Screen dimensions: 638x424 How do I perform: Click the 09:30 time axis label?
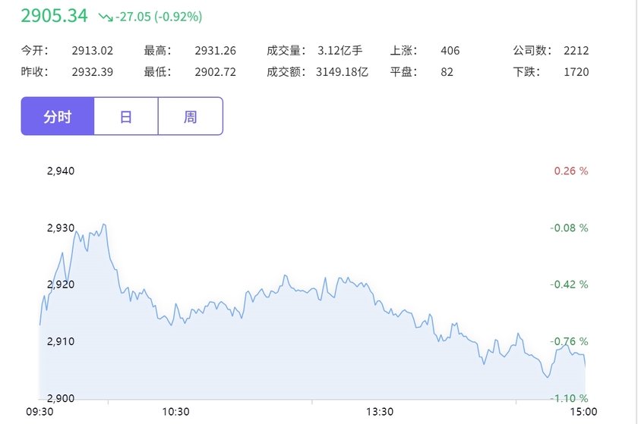pos(39,412)
